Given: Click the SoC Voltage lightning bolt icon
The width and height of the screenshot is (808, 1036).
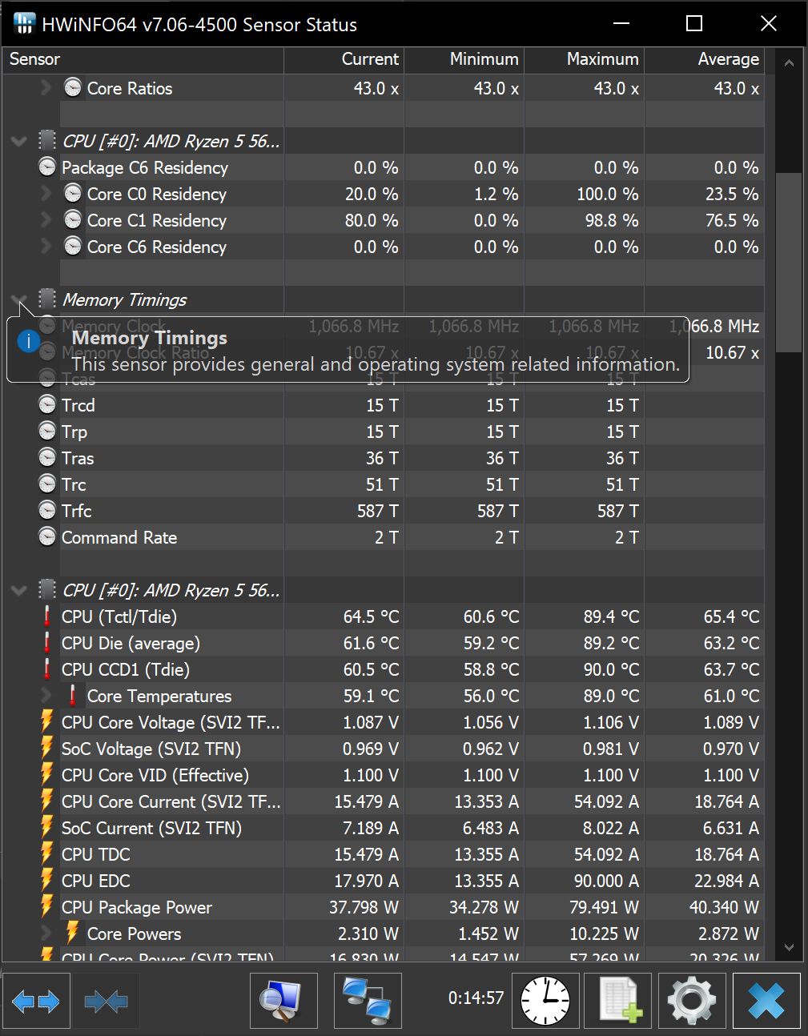Looking at the screenshot, I should [x=47, y=749].
